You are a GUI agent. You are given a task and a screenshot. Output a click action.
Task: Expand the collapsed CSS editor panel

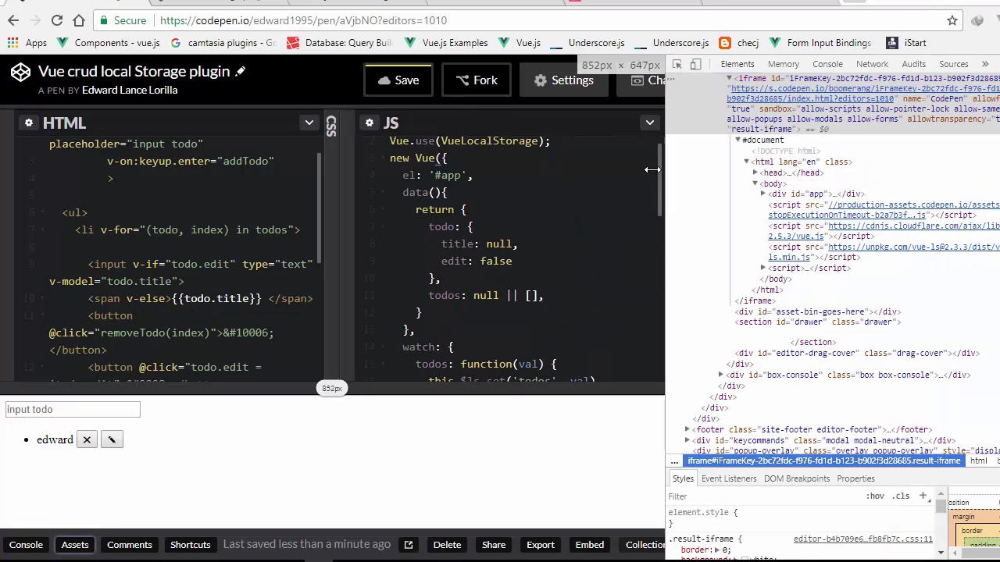pyautogui.click(x=331, y=125)
